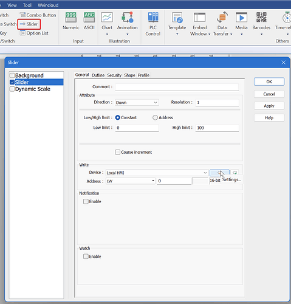Enable the Notification checkbox
This screenshot has height=304, width=291.
point(86,201)
